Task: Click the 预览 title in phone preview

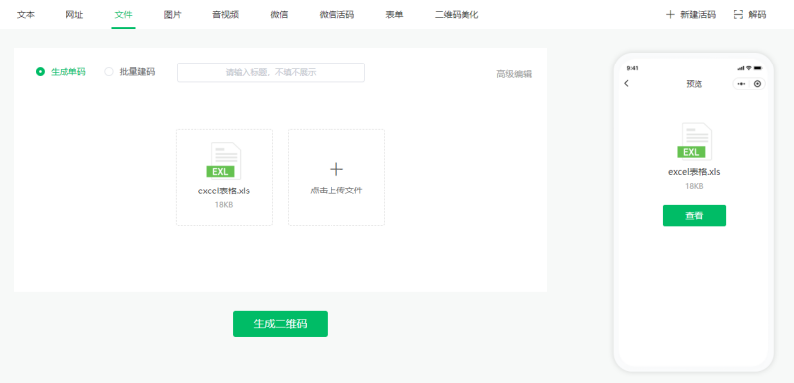Action: pos(694,84)
